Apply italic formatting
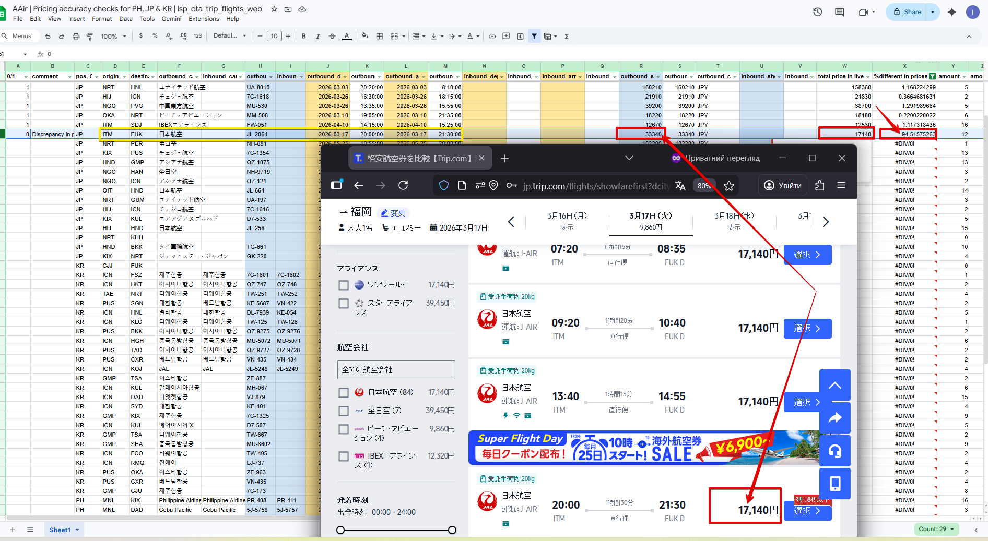 (318, 36)
